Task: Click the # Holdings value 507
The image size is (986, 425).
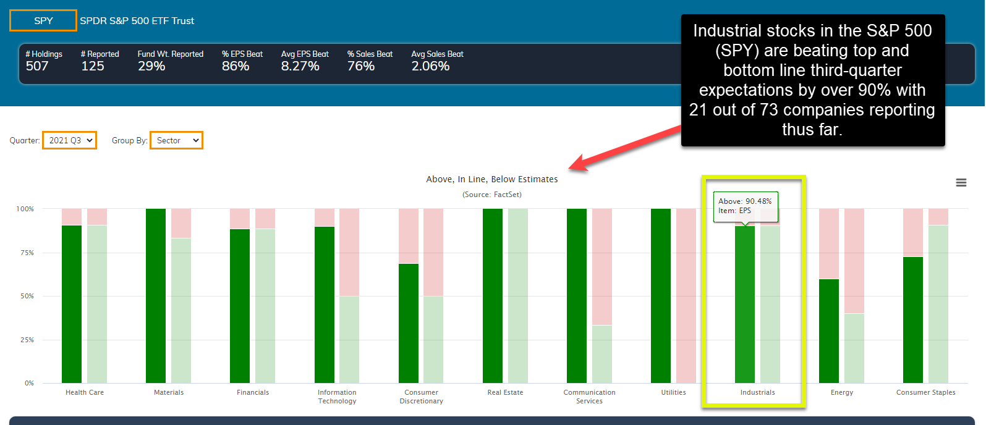Action: (x=37, y=66)
